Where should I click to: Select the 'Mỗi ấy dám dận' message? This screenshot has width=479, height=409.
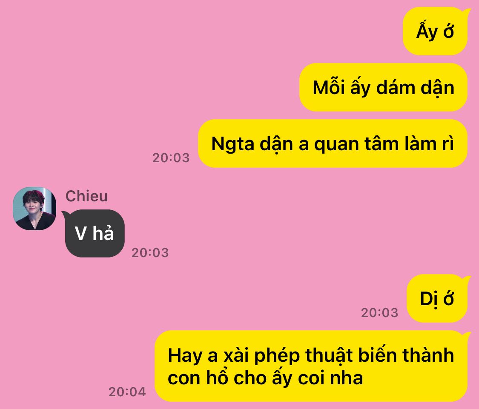click(383, 87)
